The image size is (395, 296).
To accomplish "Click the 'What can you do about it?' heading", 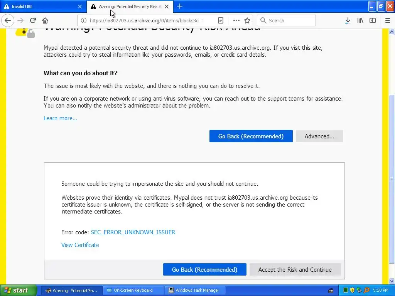I will click(80, 73).
